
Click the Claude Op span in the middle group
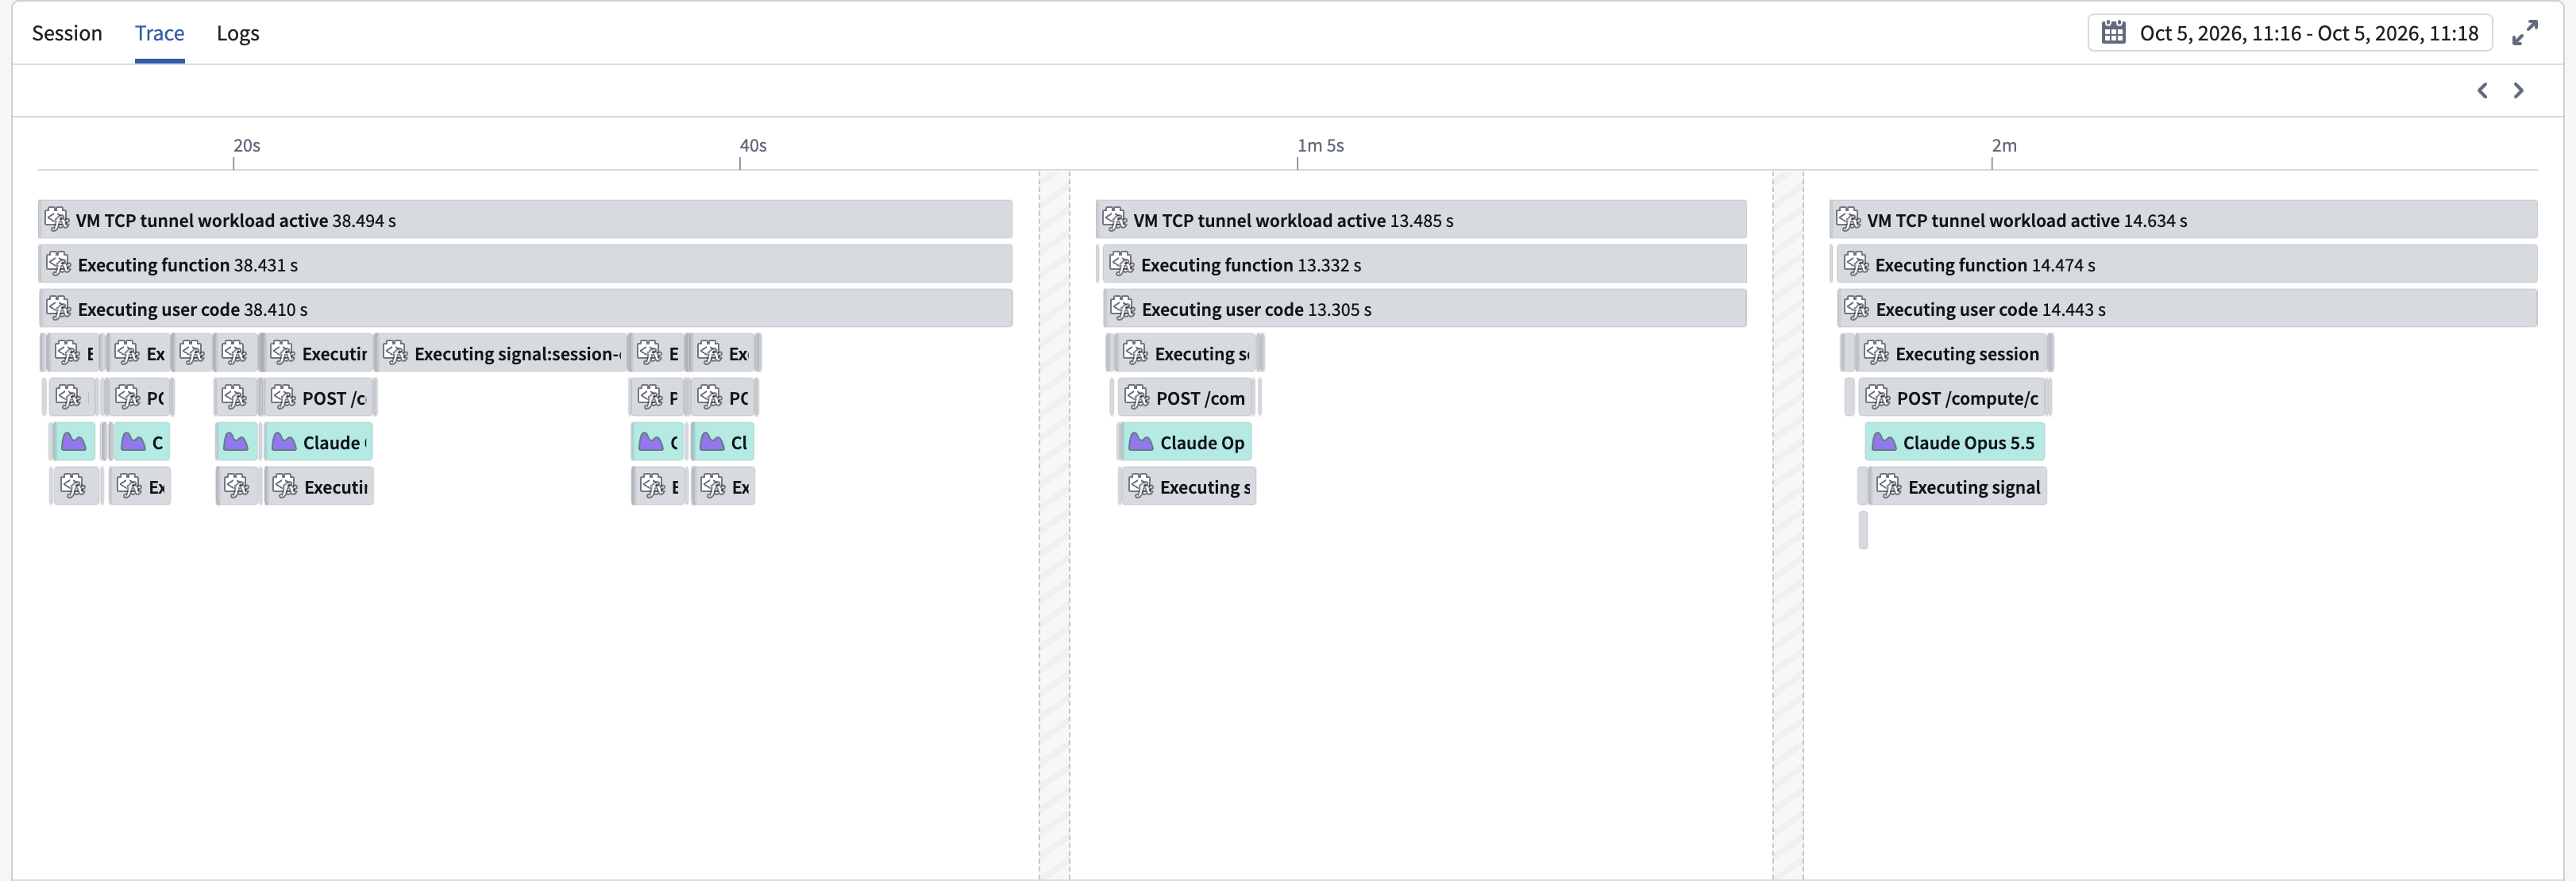click(x=1186, y=442)
